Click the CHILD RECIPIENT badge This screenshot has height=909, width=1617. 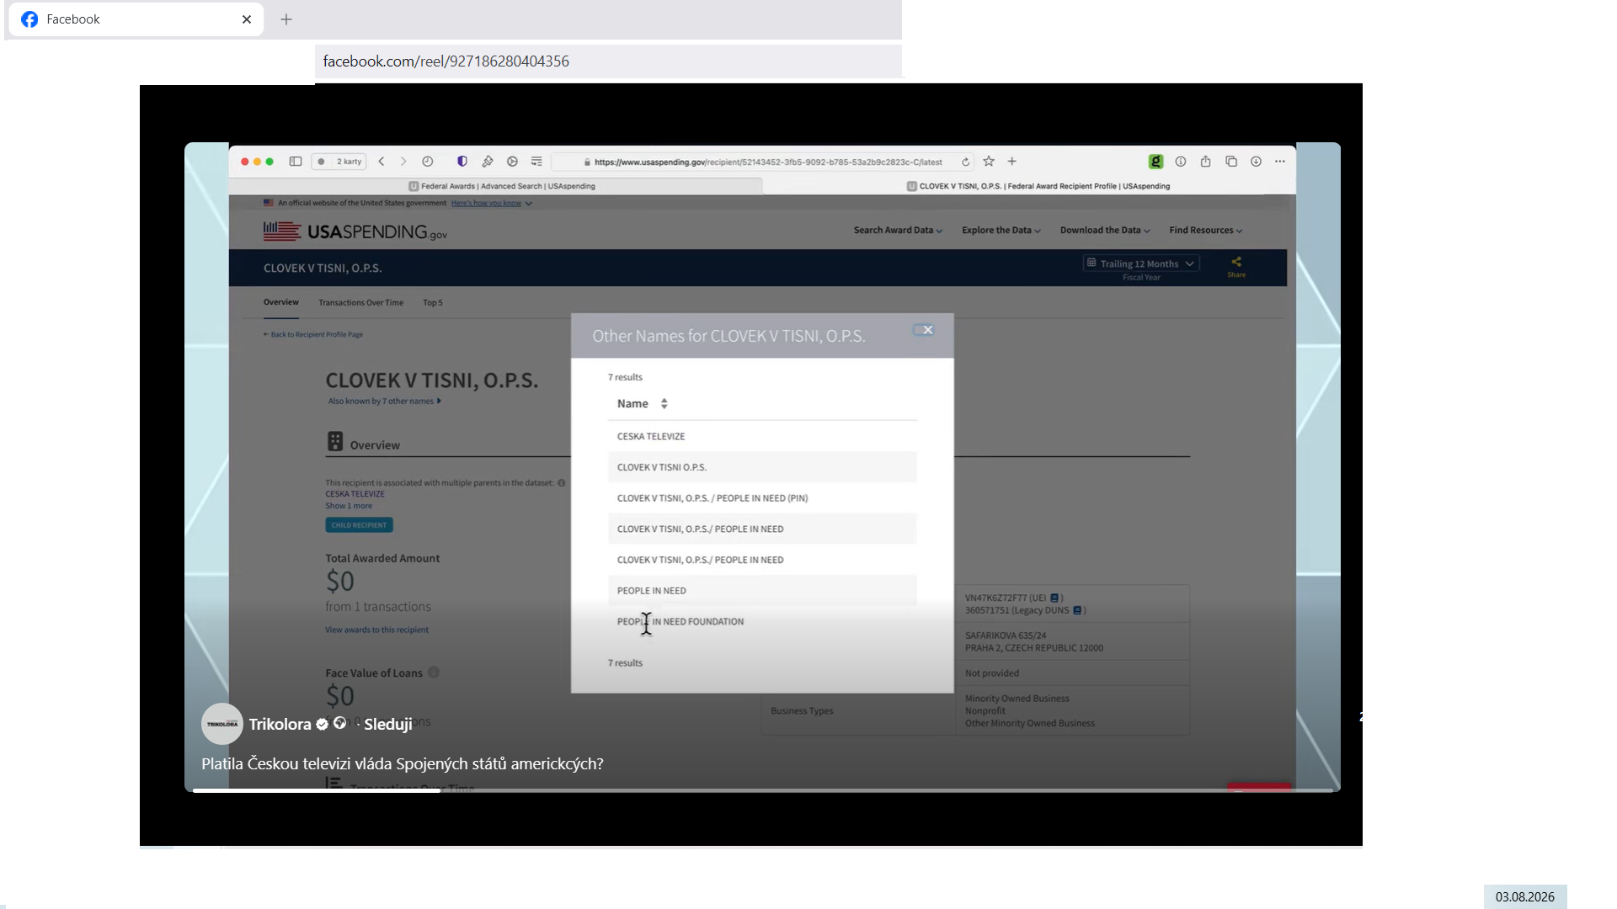(359, 525)
